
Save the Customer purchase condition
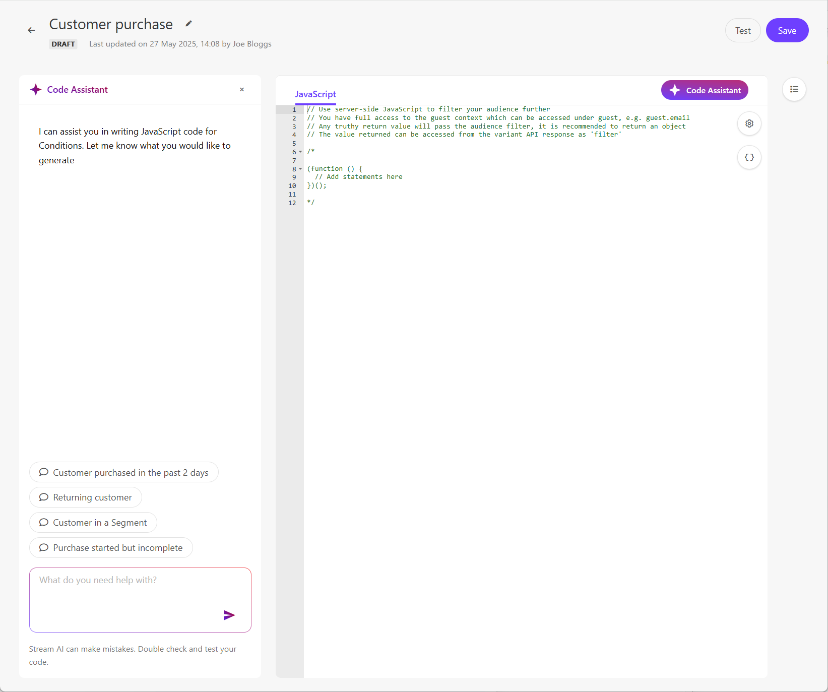tap(787, 31)
